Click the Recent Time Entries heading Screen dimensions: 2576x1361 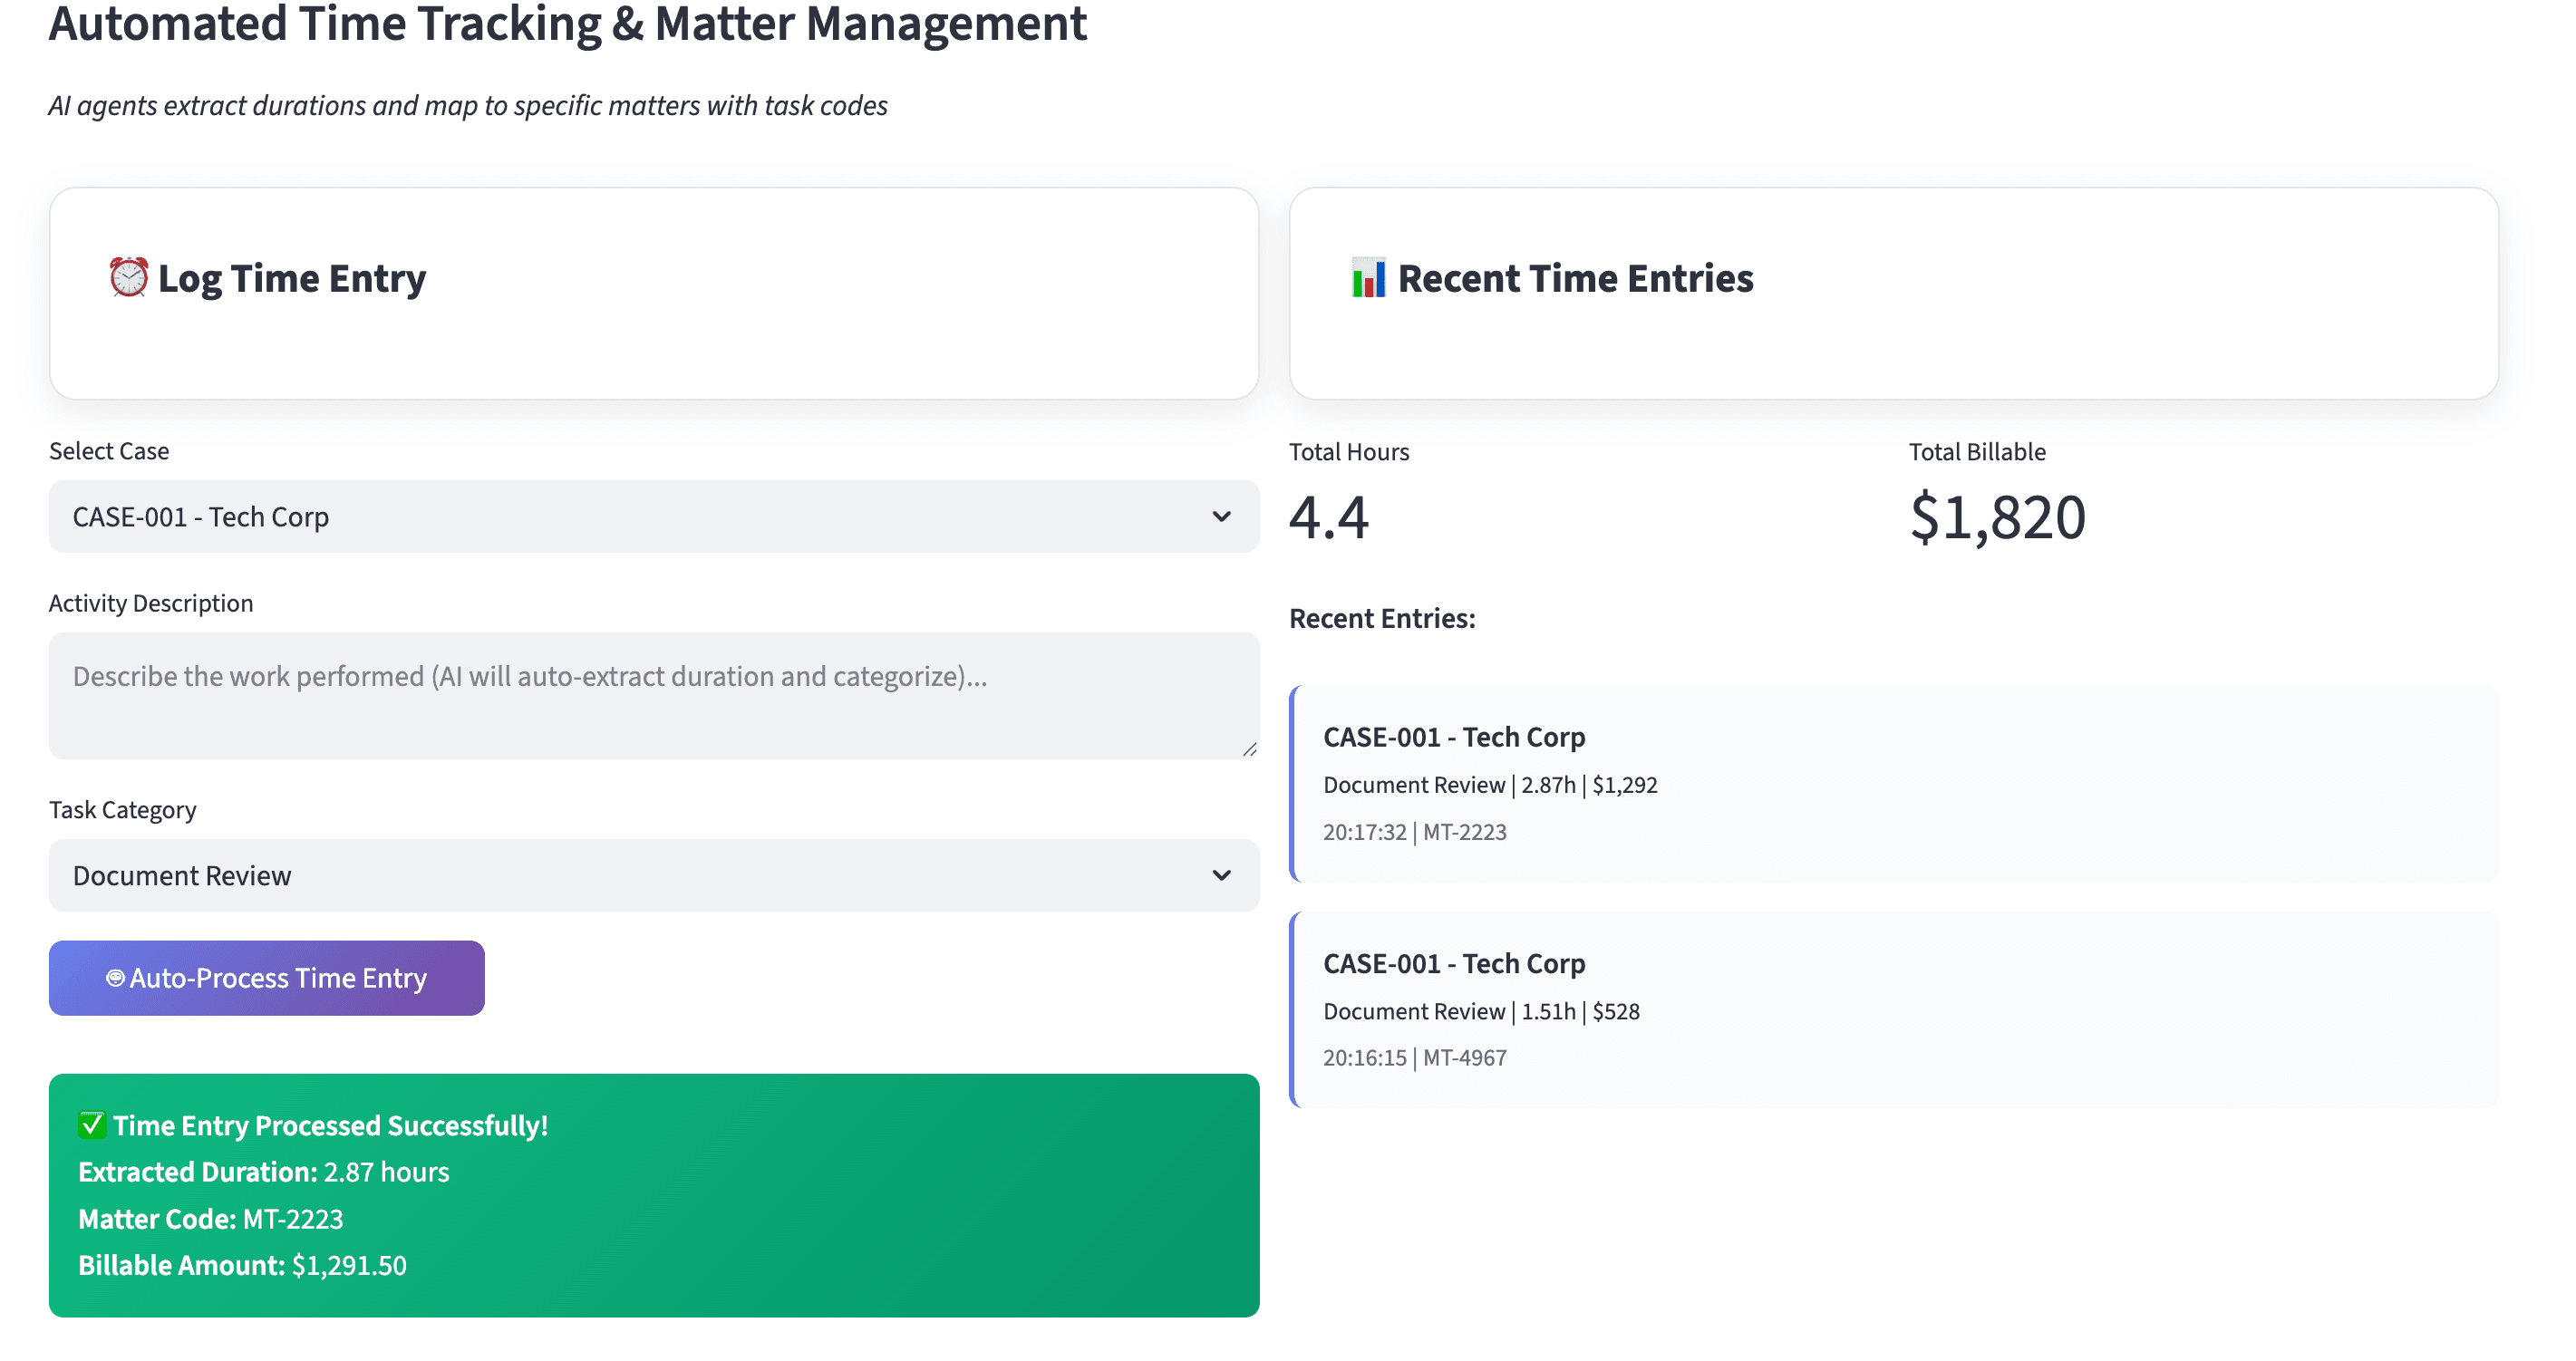(1575, 278)
